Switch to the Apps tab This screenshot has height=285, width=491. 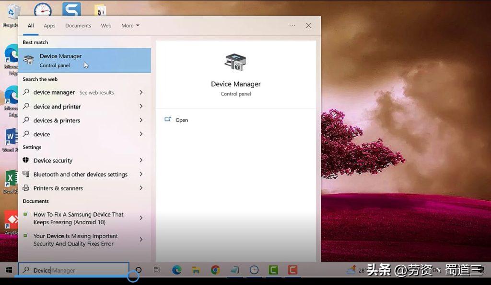[x=49, y=25]
